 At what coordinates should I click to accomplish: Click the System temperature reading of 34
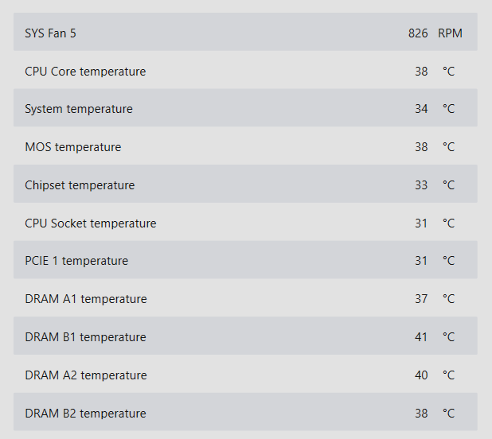pos(421,109)
